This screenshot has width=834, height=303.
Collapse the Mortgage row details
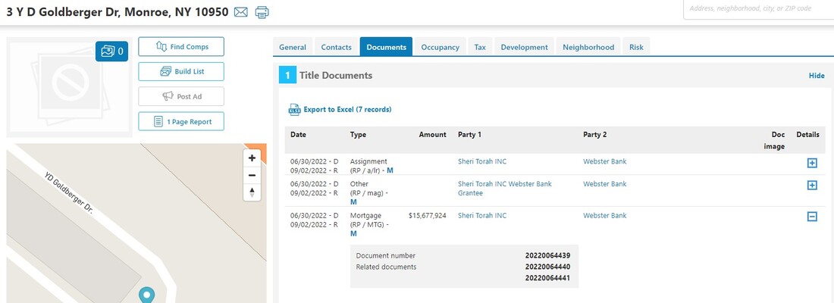pos(812,217)
